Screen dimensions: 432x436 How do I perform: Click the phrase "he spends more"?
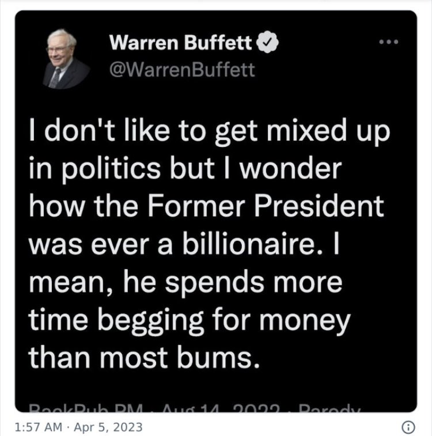(232, 282)
